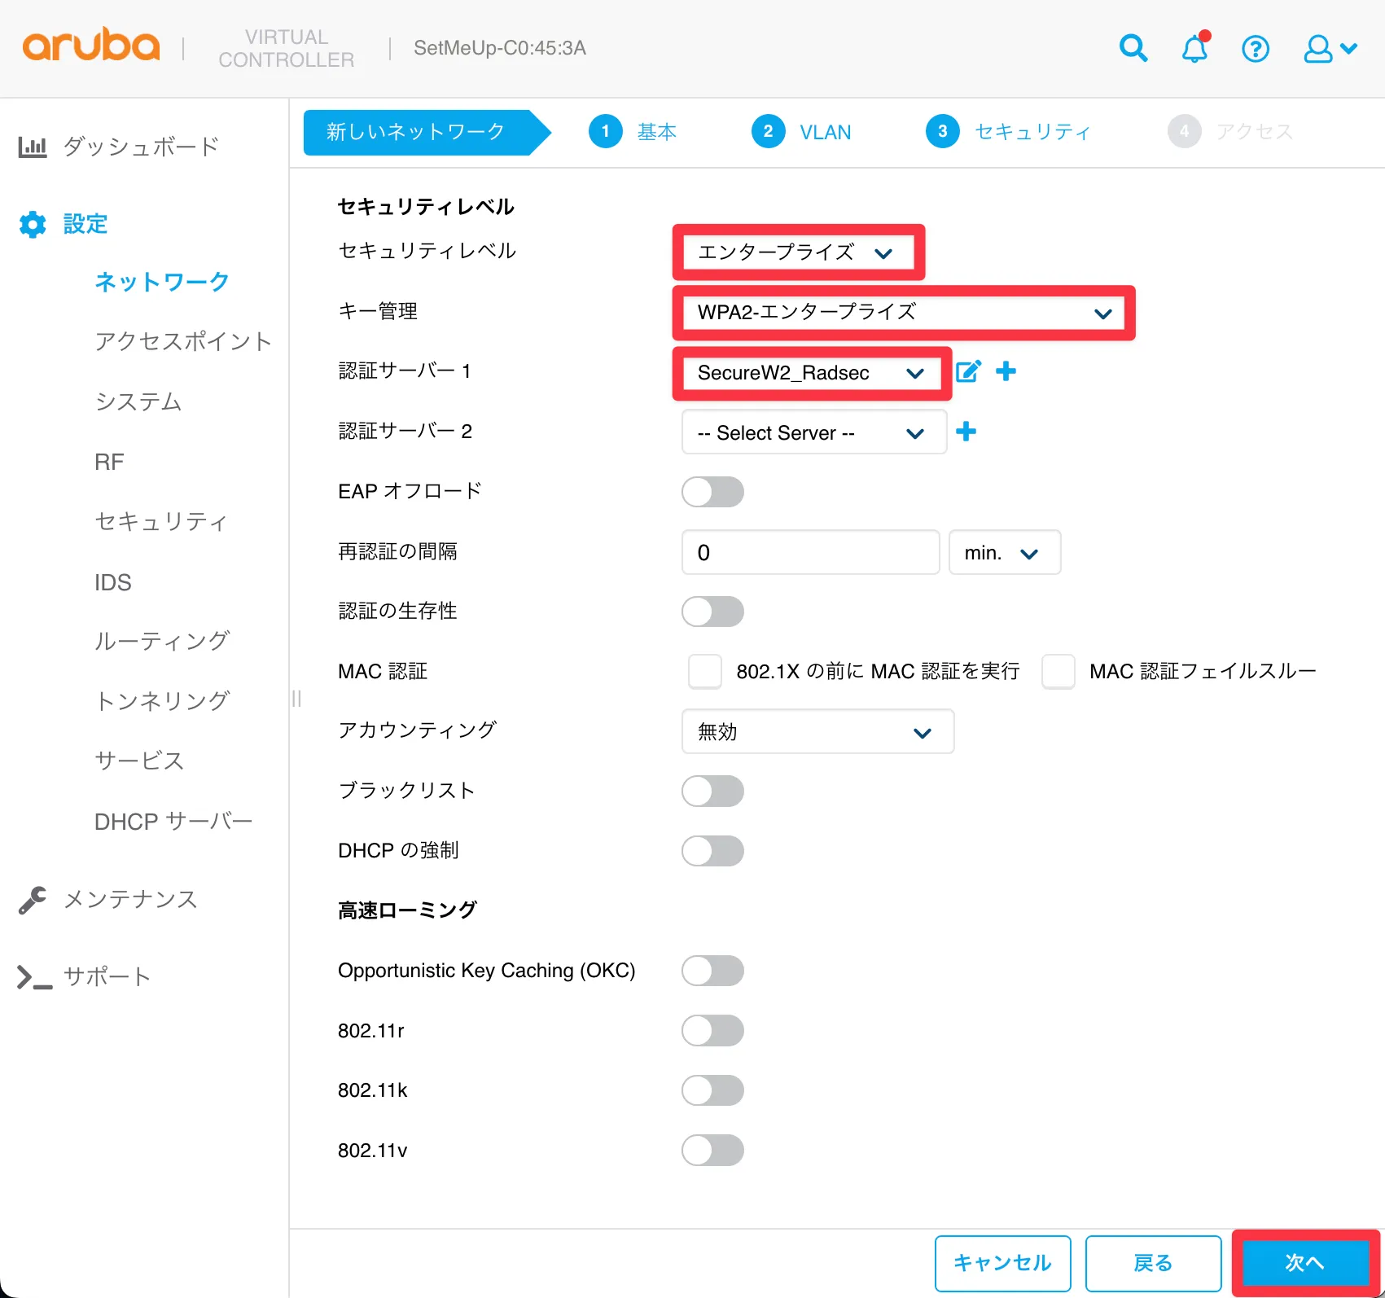The width and height of the screenshot is (1385, 1298).
Task: Check 802.1X の前に MAC 認証を実行 checkbox
Action: (x=705, y=672)
